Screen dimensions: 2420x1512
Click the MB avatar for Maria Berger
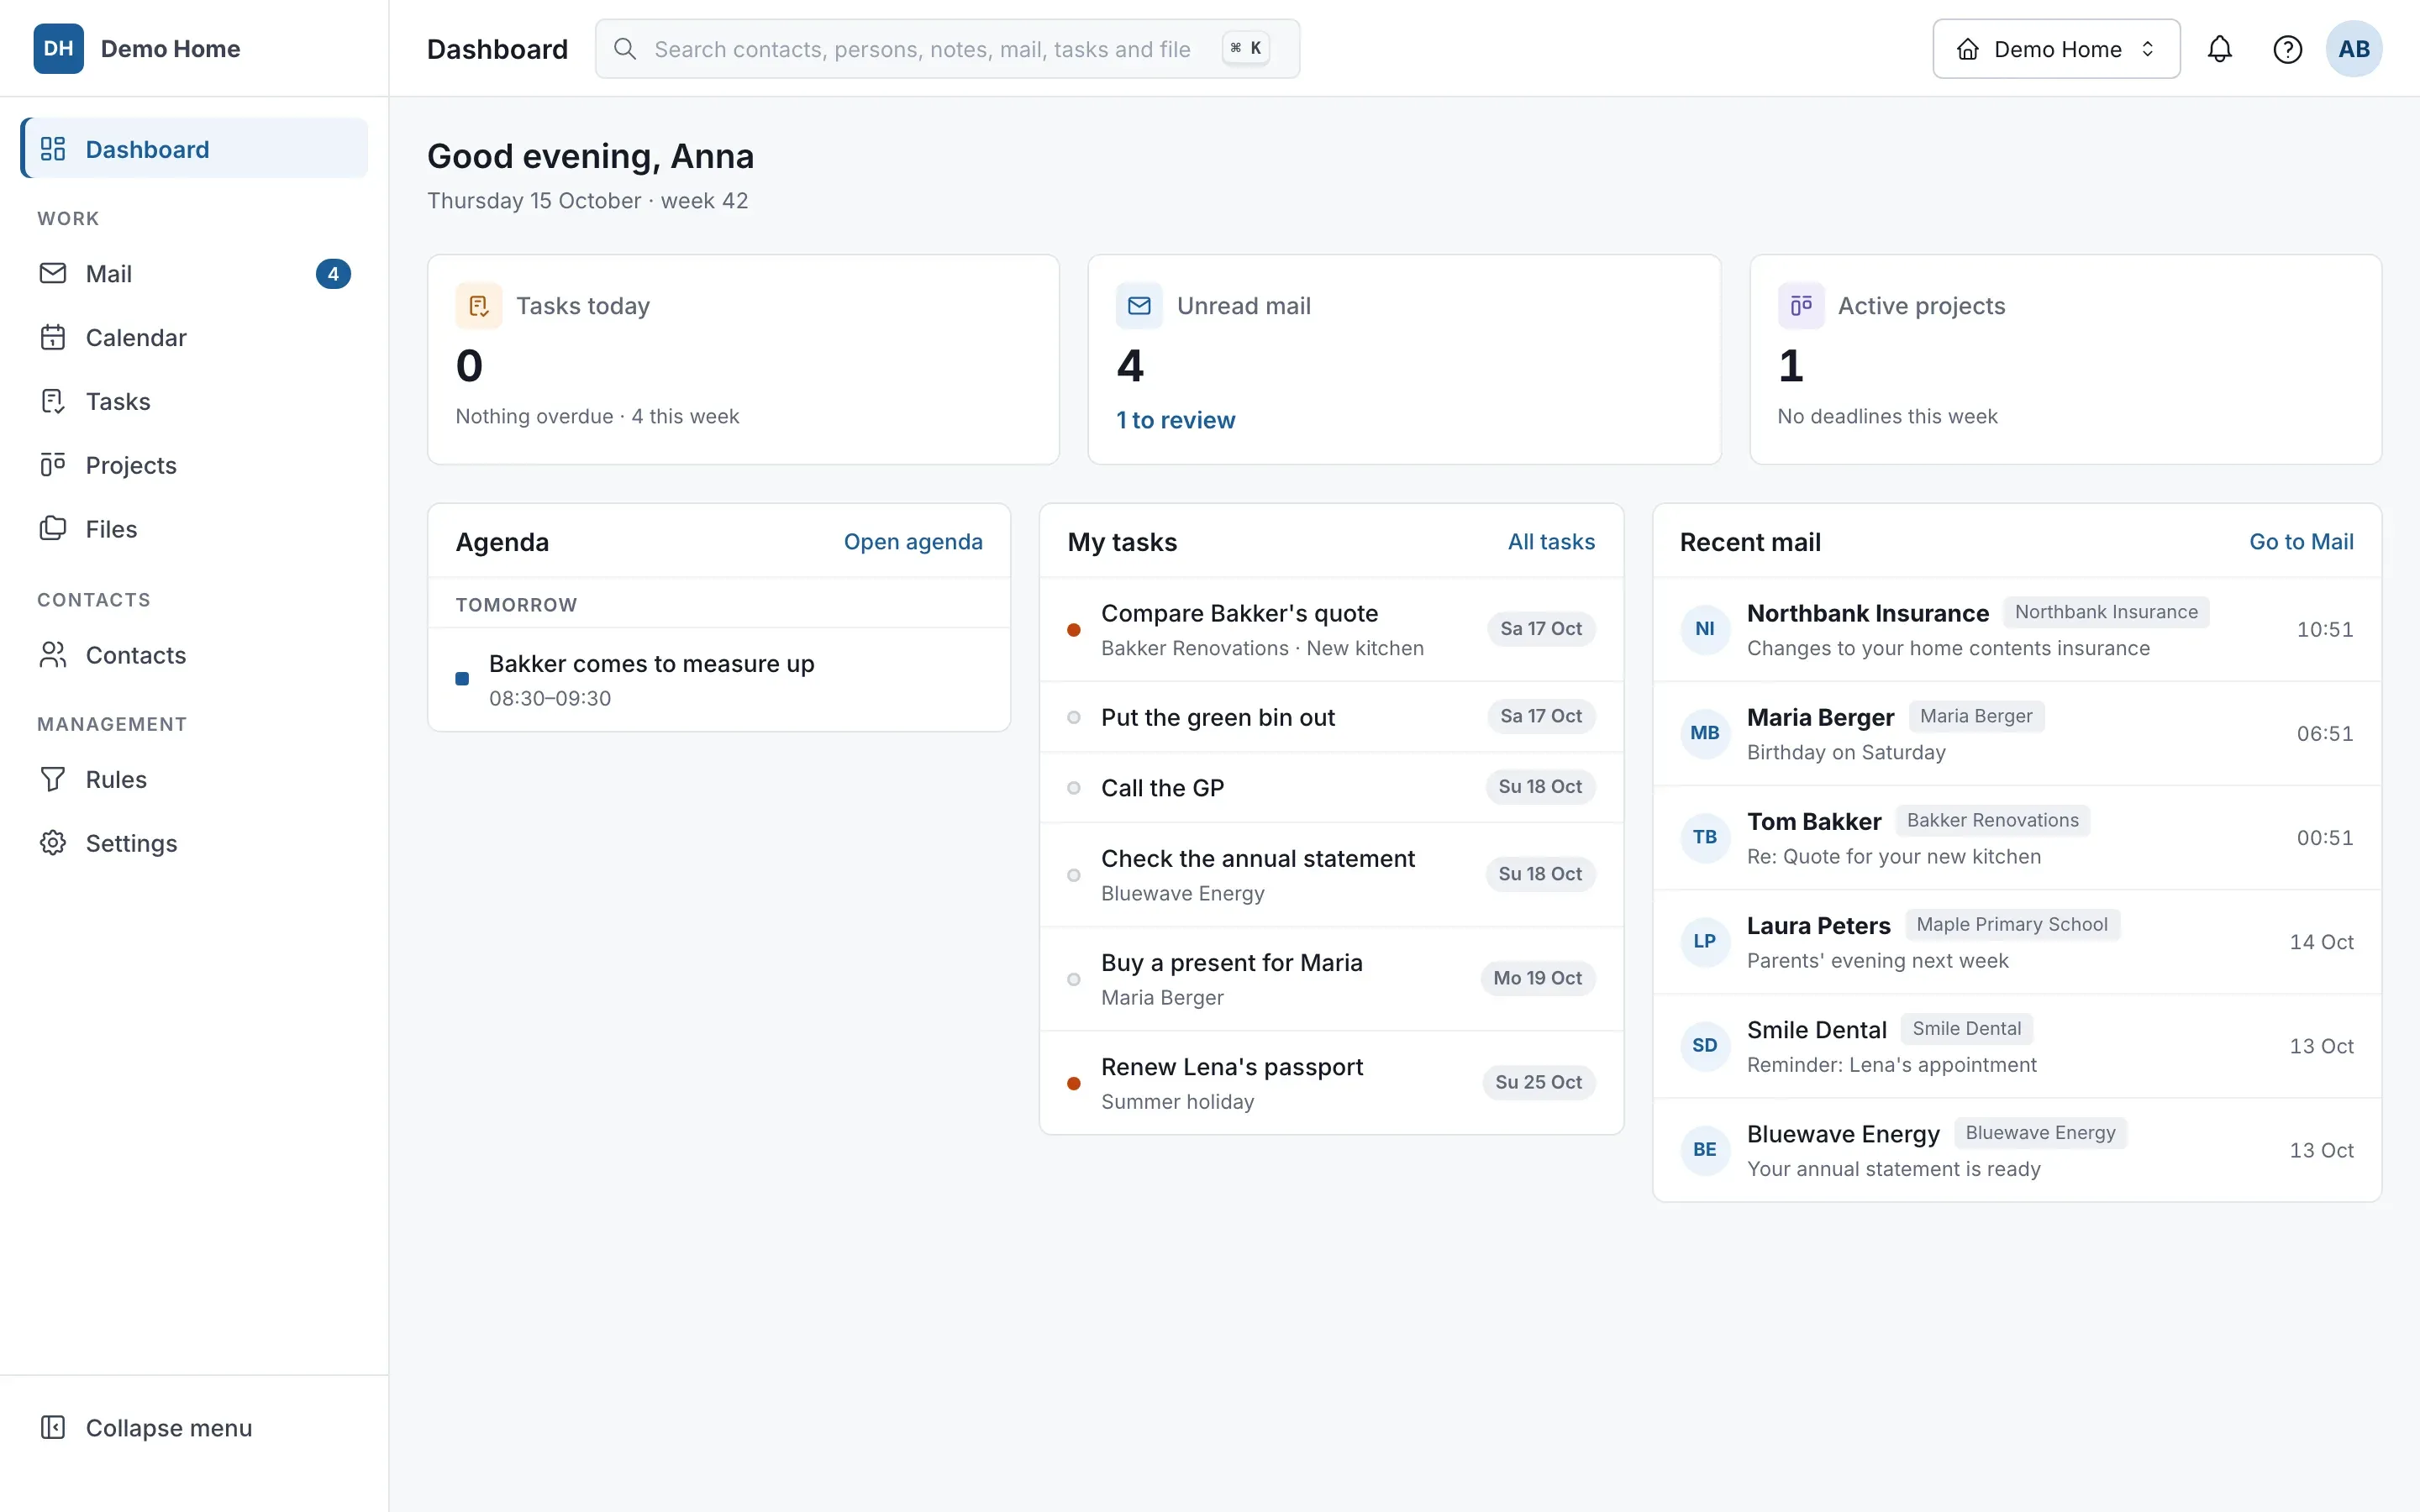tap(1705, 733)
